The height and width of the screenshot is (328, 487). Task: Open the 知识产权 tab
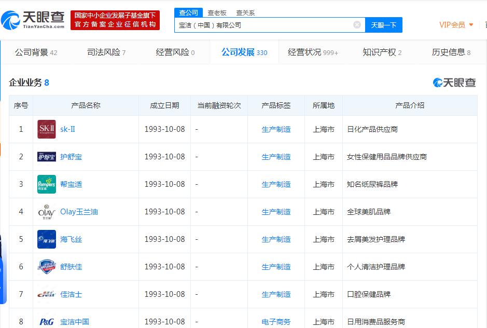click(x=382, y=52)
